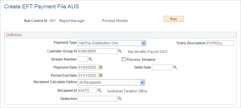Viewport: 241px width, 108px height.
Task: Open lookup for Calendar Group ID
Action: click(x=120, y=51)
